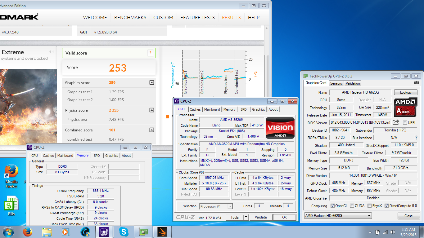This screenshot has height=238, width=424.
Task: Click the CPU-Z taskbar icon
Action: click(x=104, y=232)
